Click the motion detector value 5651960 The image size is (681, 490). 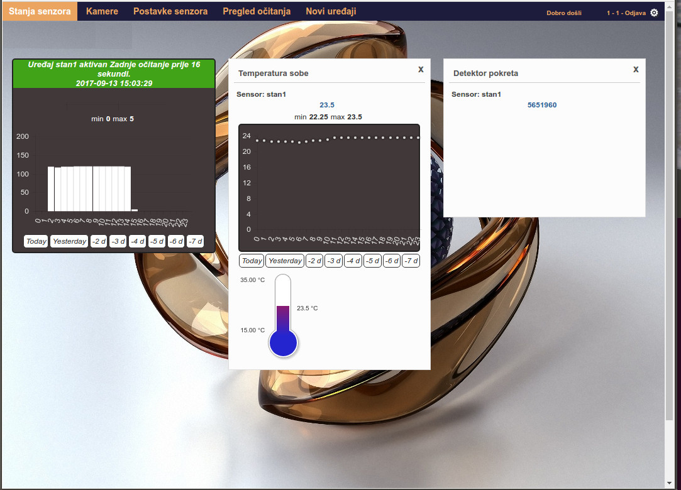[541, 105]
